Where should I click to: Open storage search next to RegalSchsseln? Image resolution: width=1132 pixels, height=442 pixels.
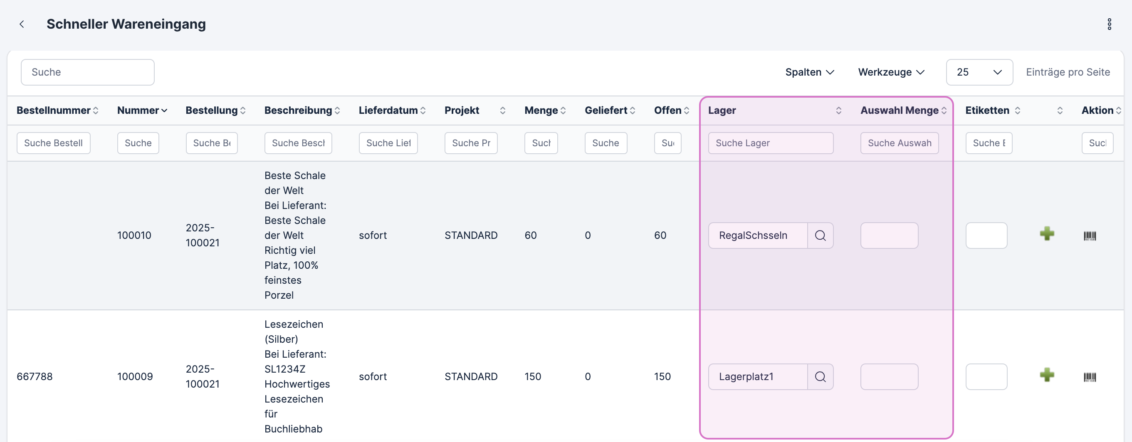(820, 236)
